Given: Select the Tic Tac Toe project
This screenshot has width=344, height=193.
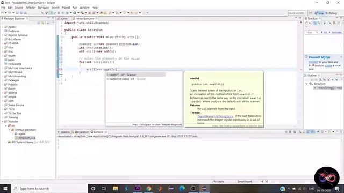Looking at the screenshot, I should click(13, 113).
